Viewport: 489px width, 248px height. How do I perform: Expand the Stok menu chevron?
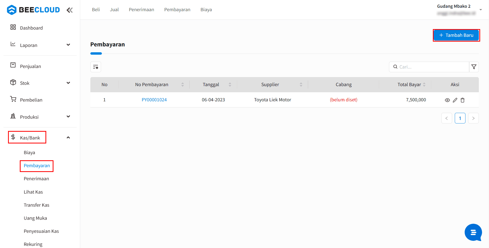pyautogui.click(x=68, y=83)
